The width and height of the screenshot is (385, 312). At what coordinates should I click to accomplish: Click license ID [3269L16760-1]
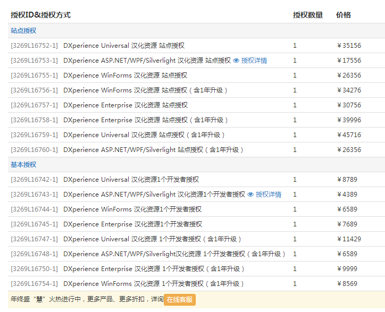click(34, 150)
